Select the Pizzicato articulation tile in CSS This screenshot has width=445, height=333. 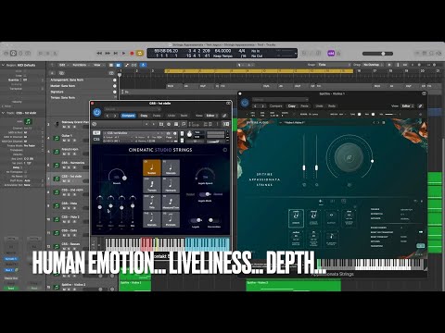[x=171, y=219]
